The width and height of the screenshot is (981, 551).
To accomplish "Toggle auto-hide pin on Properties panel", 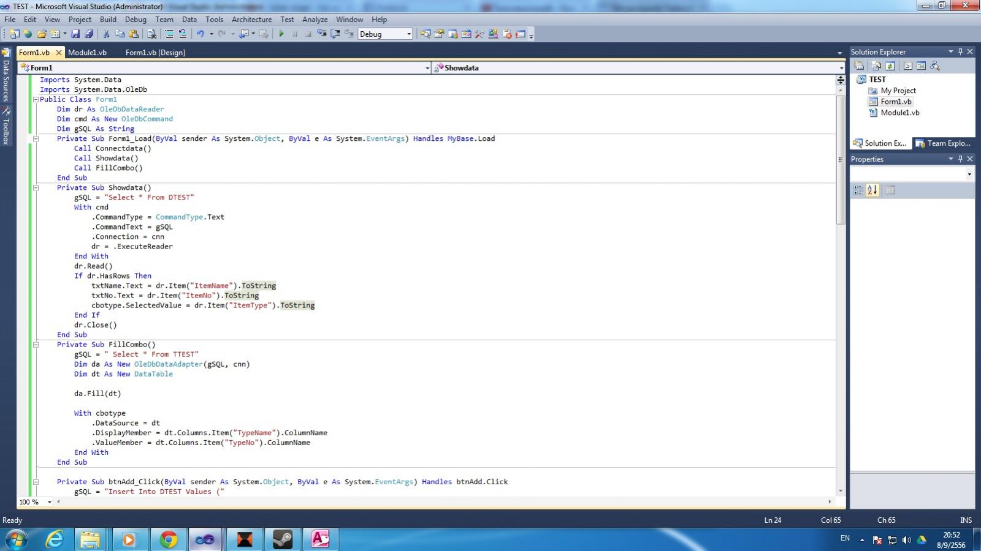I will (961, 159).
